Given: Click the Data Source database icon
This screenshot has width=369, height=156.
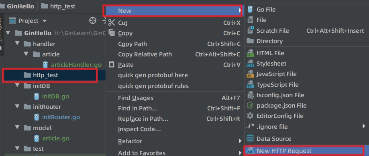Looking at the screenshot, I should pos(250,139).
